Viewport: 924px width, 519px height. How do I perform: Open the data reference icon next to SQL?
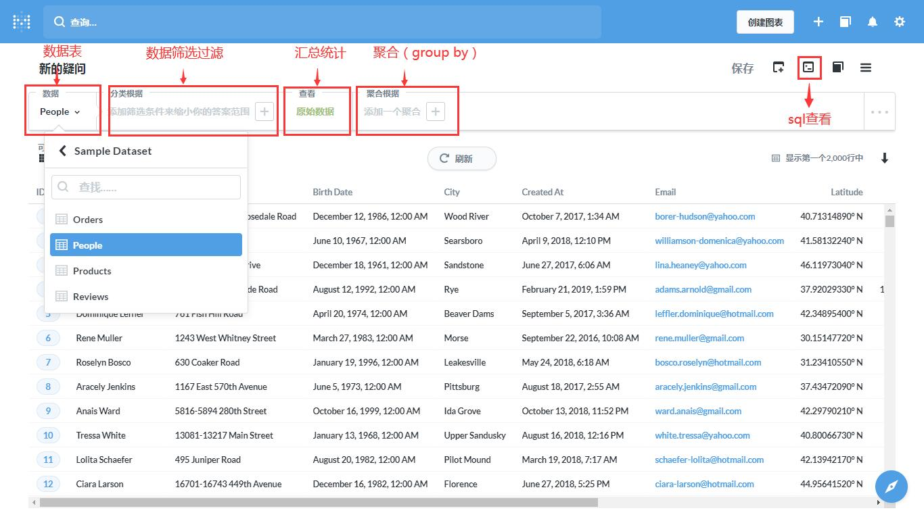[x=837, y=68]
